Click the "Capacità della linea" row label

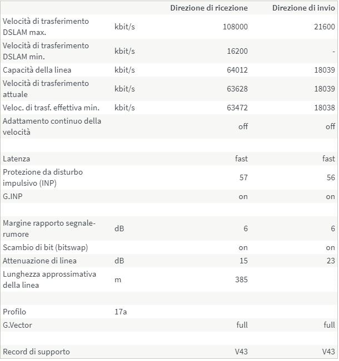(x=37, y=70)
